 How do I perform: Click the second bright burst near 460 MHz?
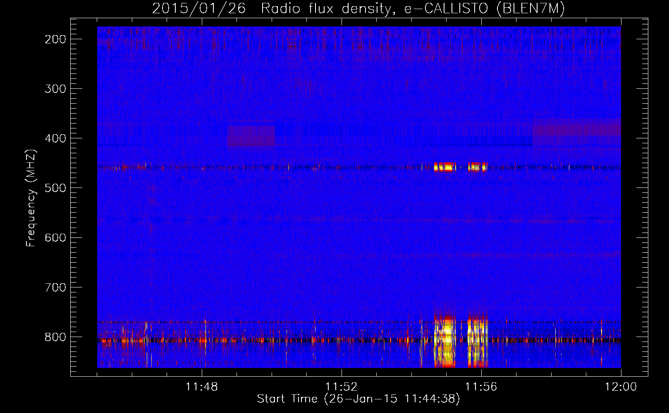pyautogui.click(x=478, y=167)
